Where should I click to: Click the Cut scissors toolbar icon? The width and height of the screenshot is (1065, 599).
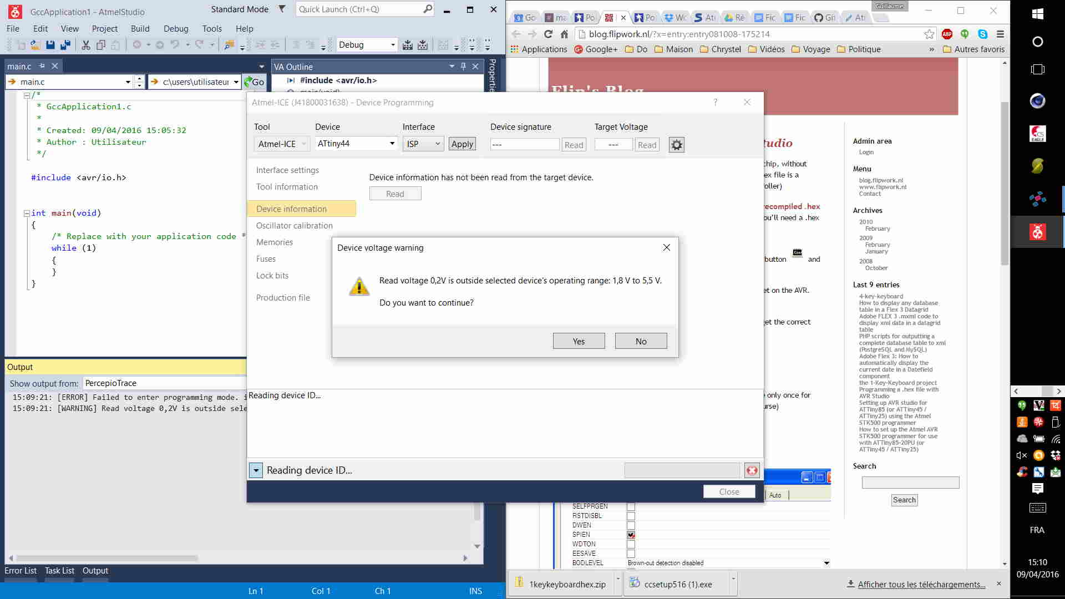point(86,45)
